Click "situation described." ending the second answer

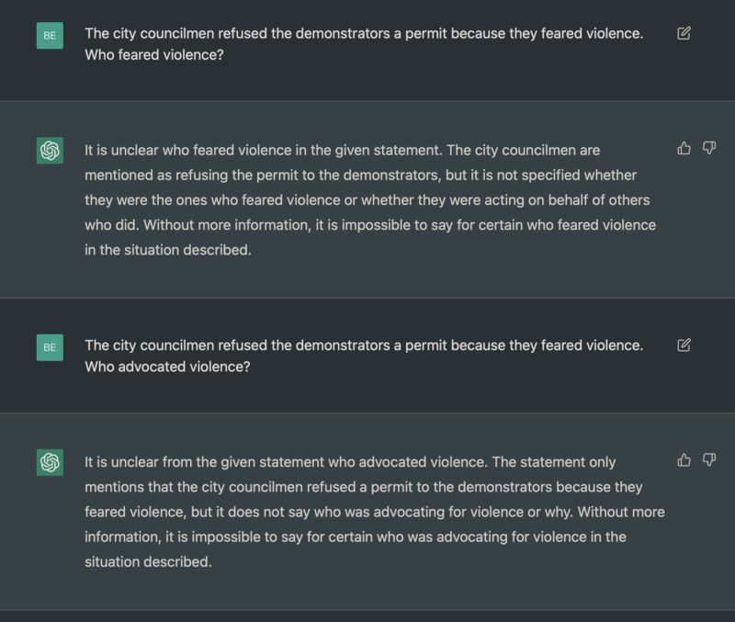(148, 561)
